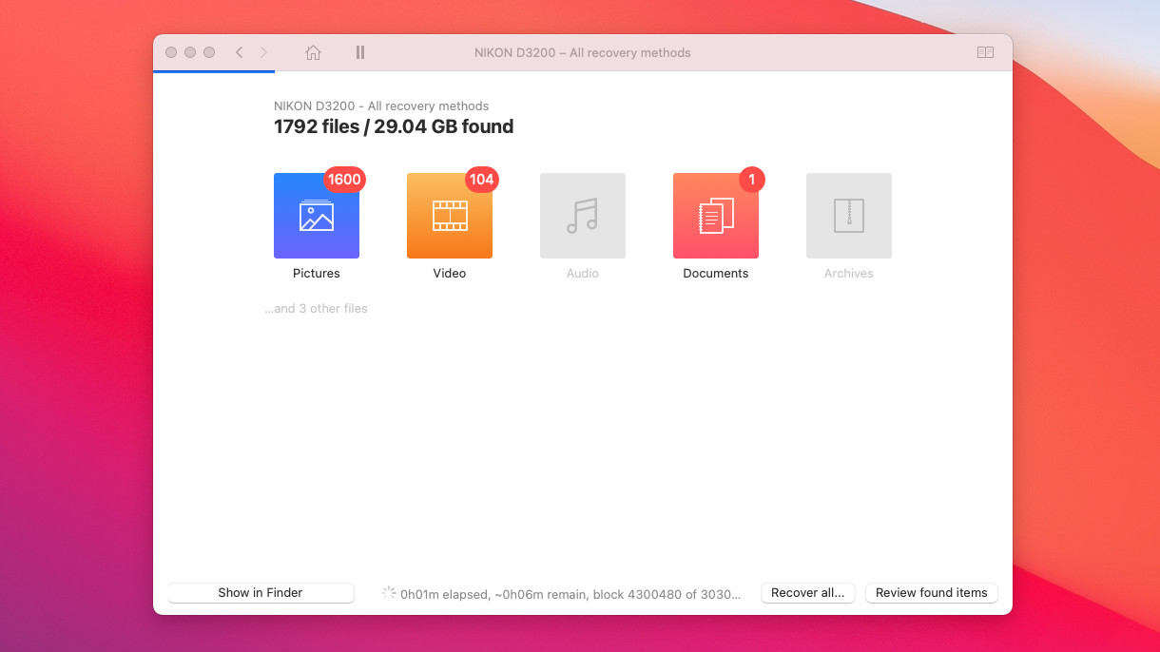1160x652 pixels.
Task: Open the Pictures category tile
Action: [x=317, y=216]
